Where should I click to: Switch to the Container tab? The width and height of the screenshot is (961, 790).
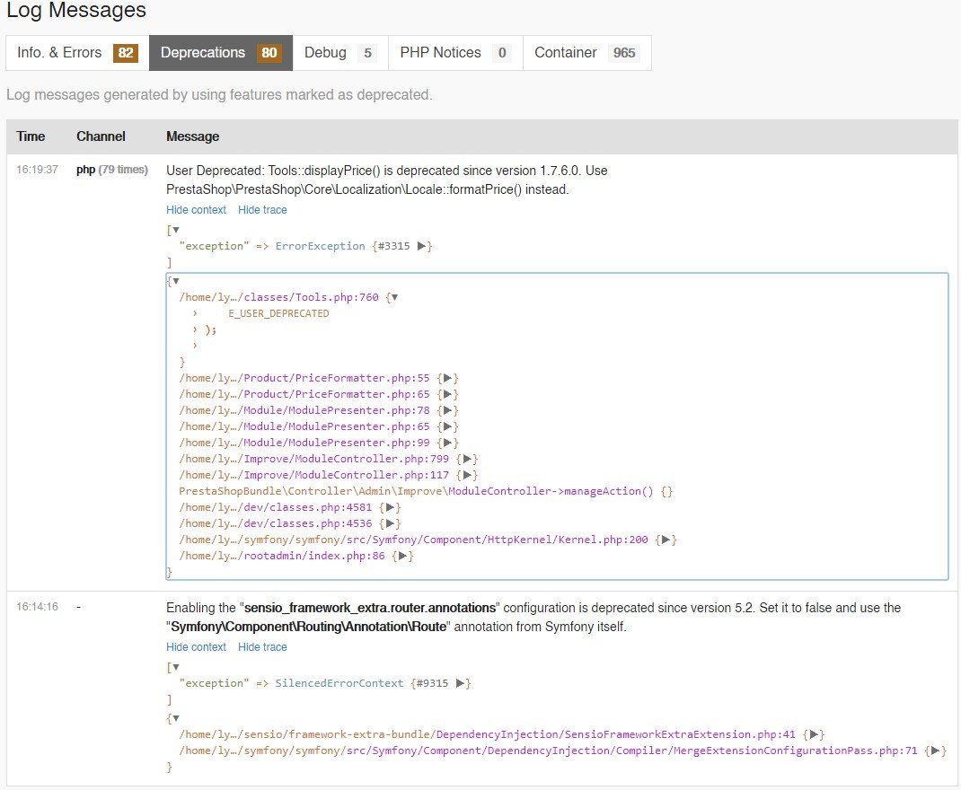pos(586,53)
